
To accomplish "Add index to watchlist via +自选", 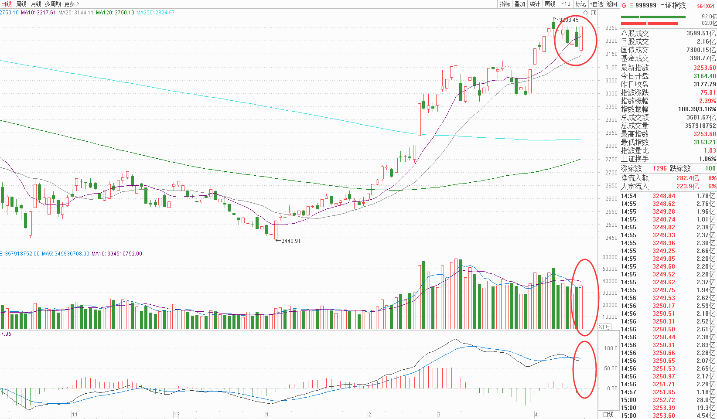I will tap(596, 4).
